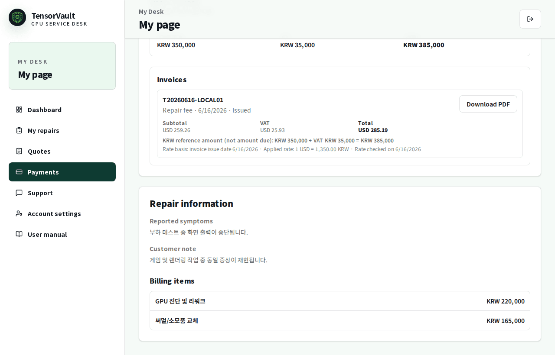The width and height of the screenshot is (555, 355).
Task: Click the Repair fee issued line
Action: pyautogui.click(x=207, y=110)
